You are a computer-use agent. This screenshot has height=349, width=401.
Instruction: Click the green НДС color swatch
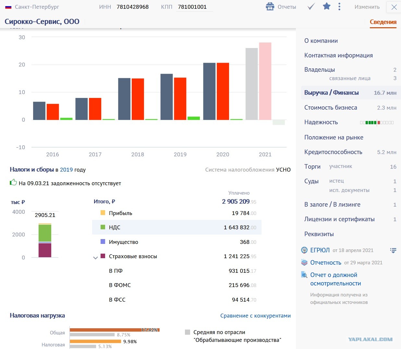[x=103, y=227]
